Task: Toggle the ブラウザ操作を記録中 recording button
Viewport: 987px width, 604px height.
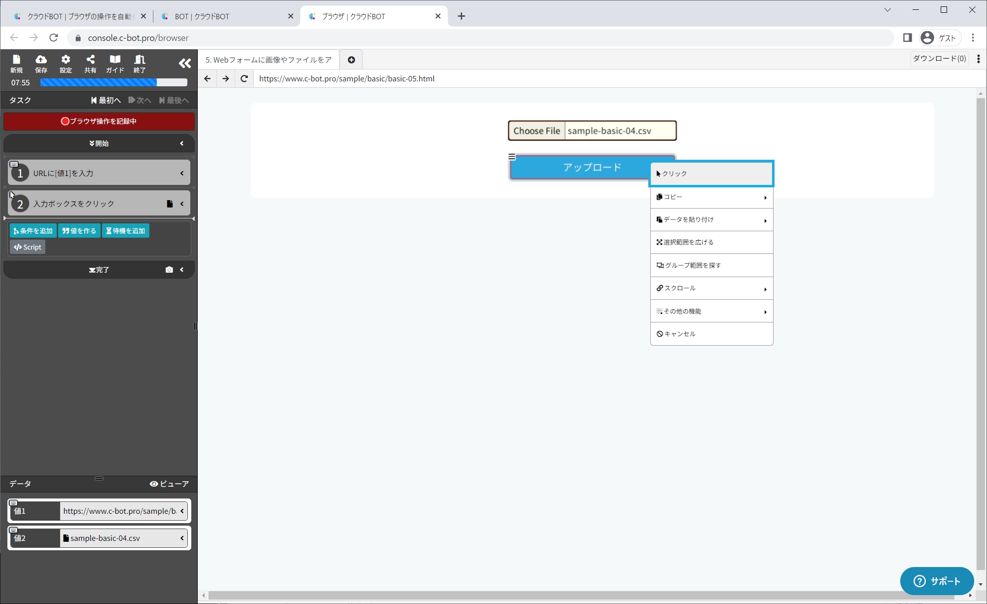Action: 99,121
